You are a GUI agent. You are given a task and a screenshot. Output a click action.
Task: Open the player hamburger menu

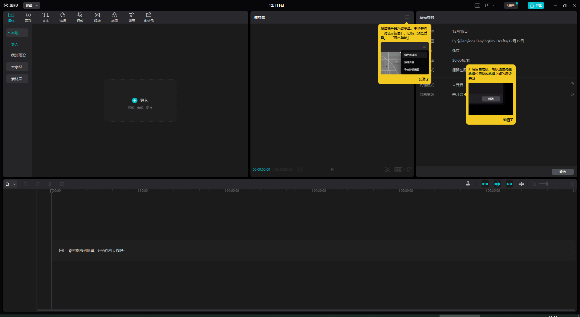pos(407,17)
